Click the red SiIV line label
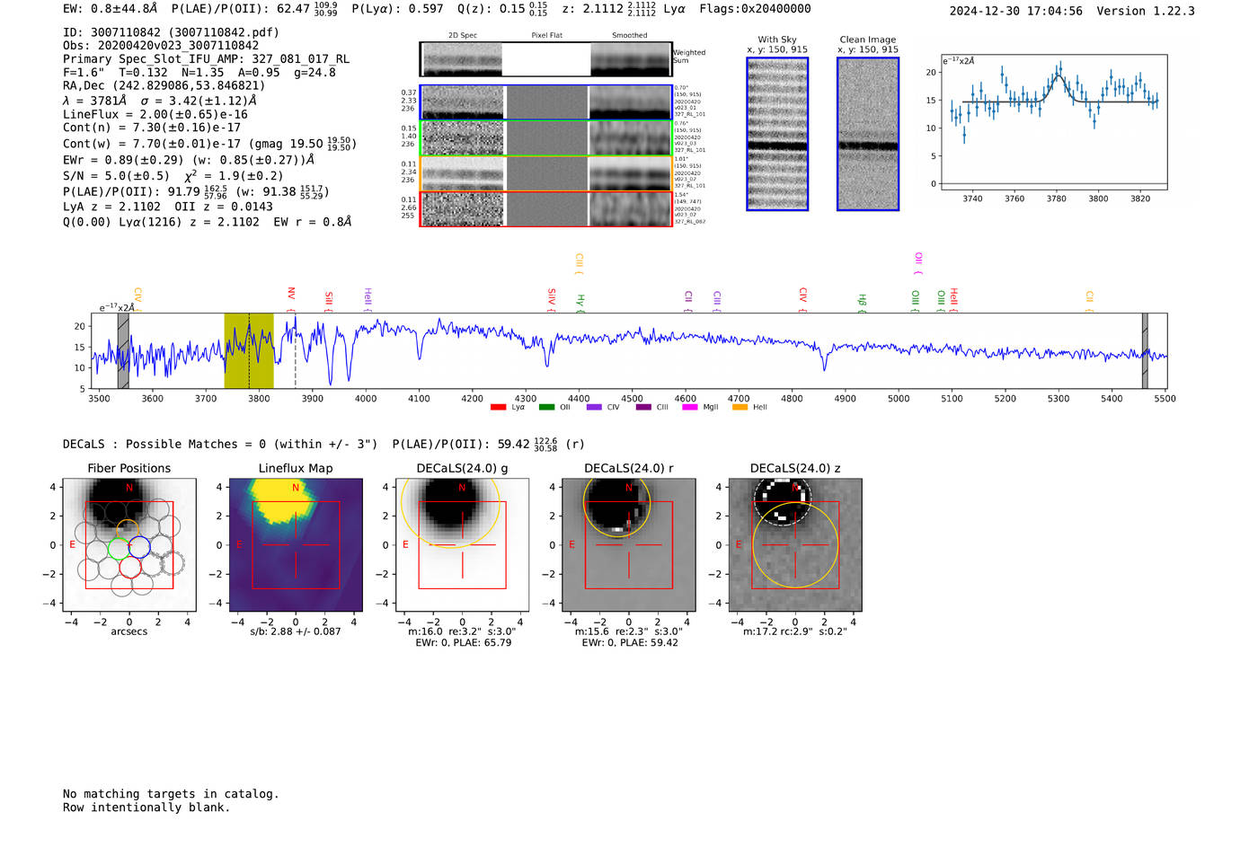The height and width of the screenshot is (856, 1258). 552,298
